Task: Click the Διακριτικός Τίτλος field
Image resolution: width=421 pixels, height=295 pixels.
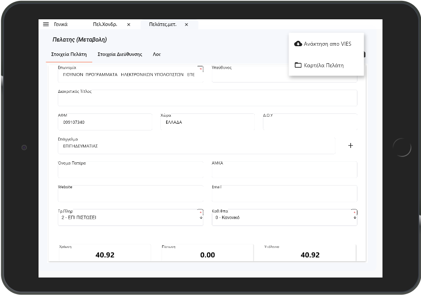Action: (x=207, y=99)
